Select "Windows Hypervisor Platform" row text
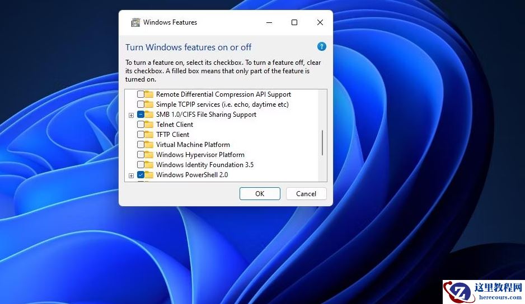Viewport: 525px width, 304px height. [200, 154]
